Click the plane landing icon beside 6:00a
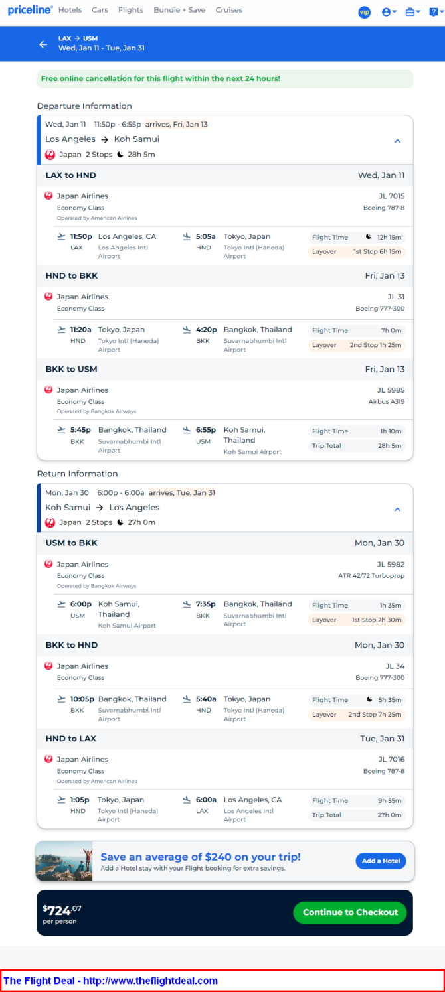Screen dimensions: 445x992 187,800
